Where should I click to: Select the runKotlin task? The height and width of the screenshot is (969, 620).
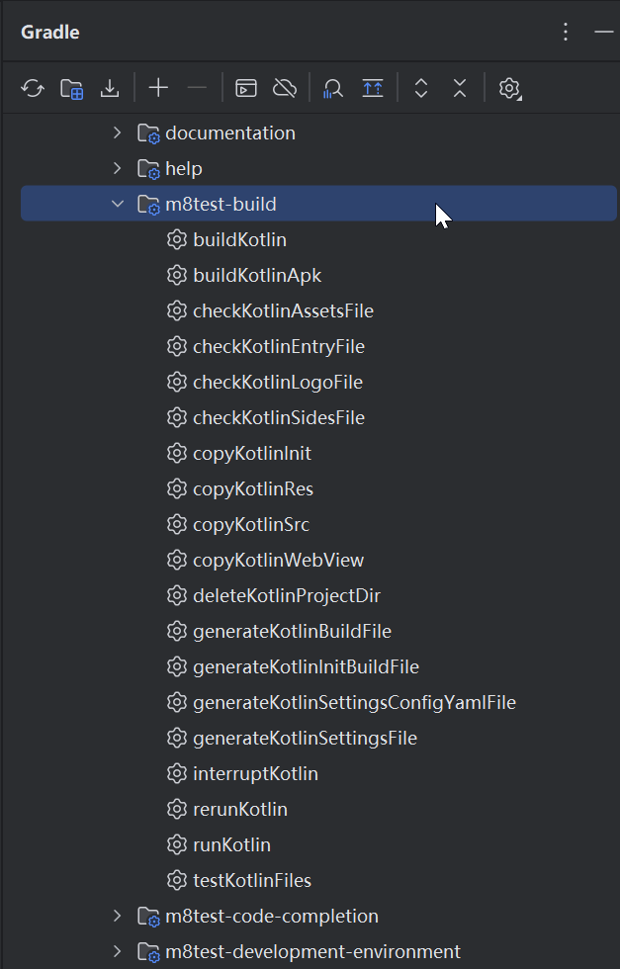231,844
